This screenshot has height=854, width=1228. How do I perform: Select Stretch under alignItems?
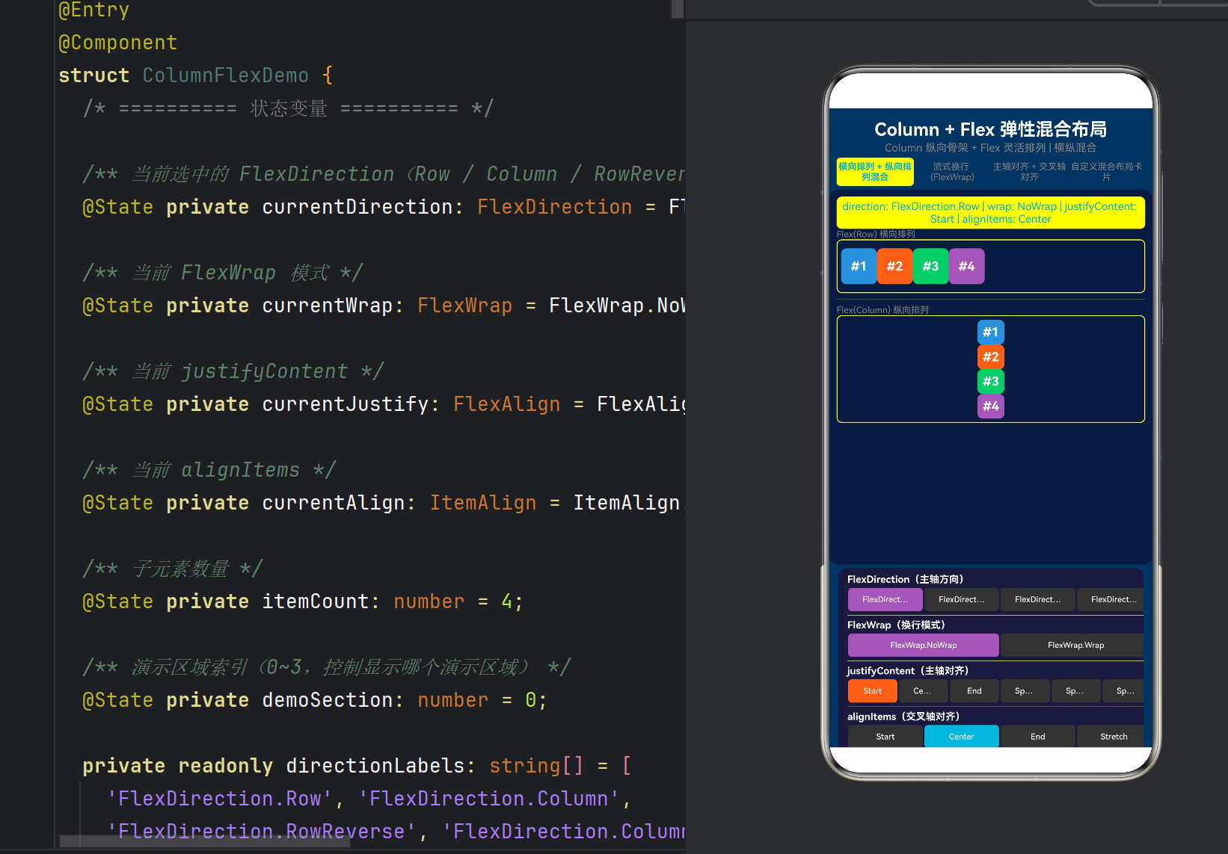coord(1111,736)
